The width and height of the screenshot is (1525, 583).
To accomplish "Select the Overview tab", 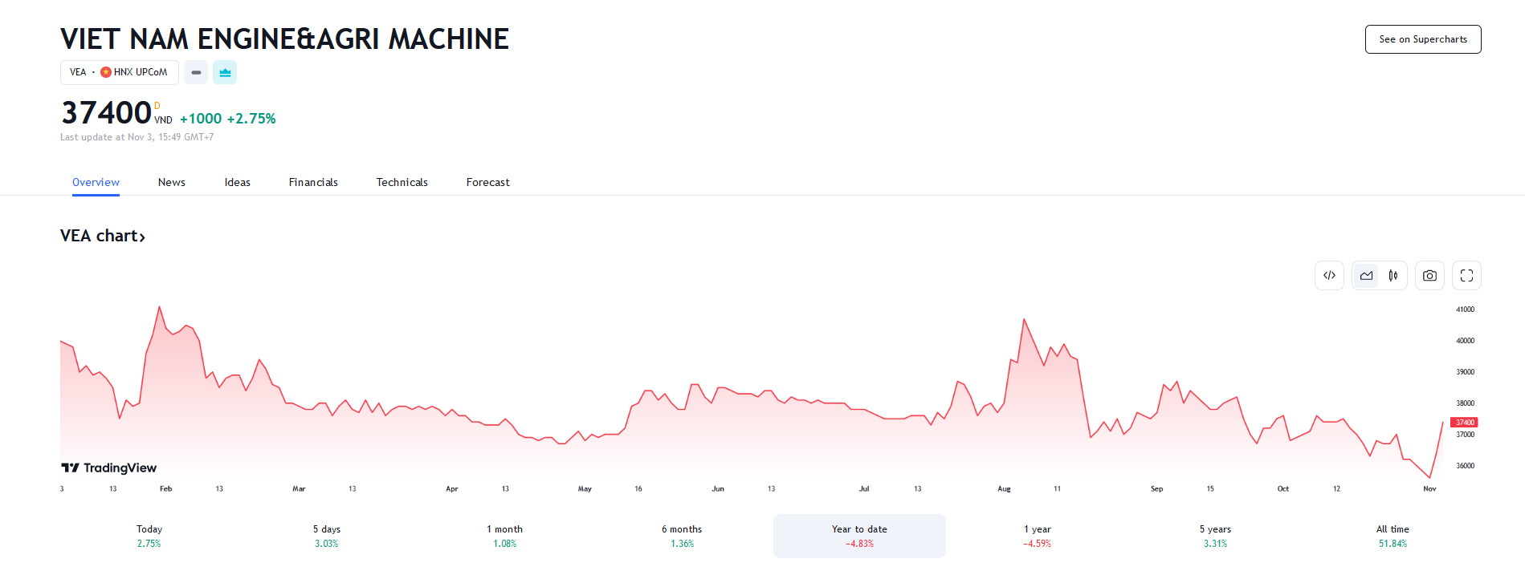I will [x=96, y=182].
